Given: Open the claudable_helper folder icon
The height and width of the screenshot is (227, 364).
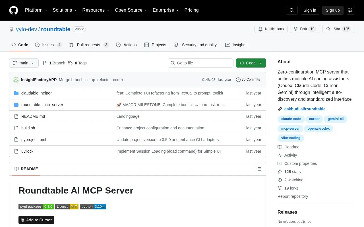Looking at the screenshot, I should [x=16, y=93].
